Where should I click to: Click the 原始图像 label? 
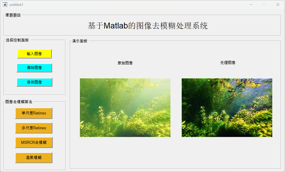(x=125, y=63)
